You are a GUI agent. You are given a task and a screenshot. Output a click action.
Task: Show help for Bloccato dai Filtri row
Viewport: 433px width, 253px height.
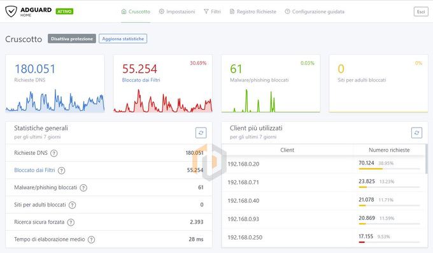point(61,171)
